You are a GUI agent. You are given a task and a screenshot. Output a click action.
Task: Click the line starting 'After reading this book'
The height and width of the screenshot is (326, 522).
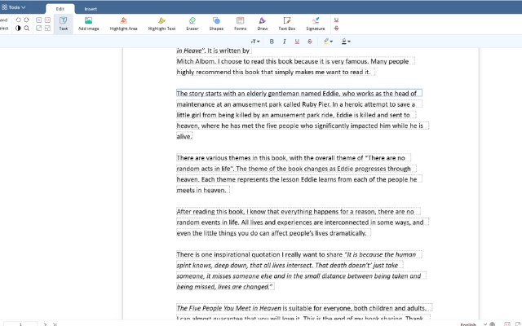[x=299, y=212]
